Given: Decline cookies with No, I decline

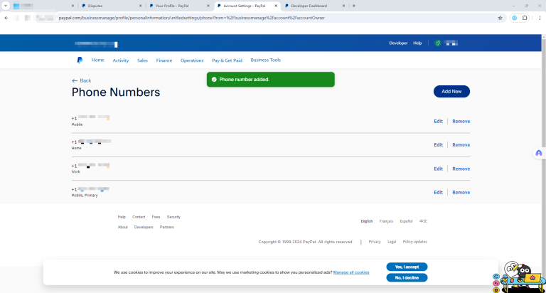Looking at the screenshot, I should click(407, 277).
